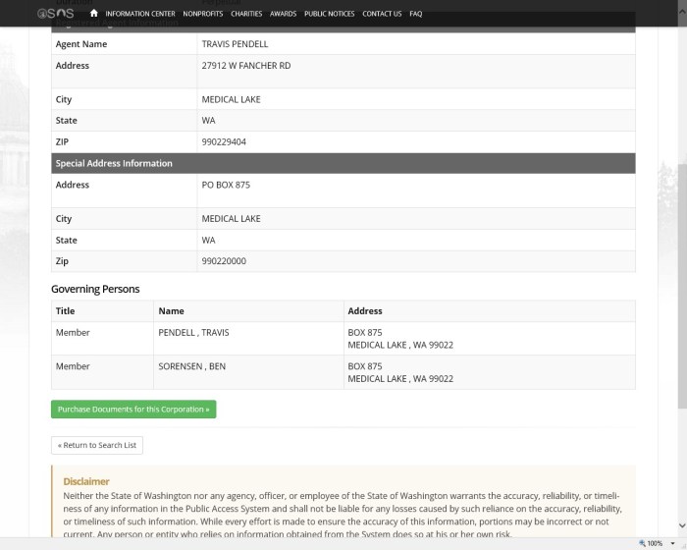Open the zoom level dropdown arrow

671,543
